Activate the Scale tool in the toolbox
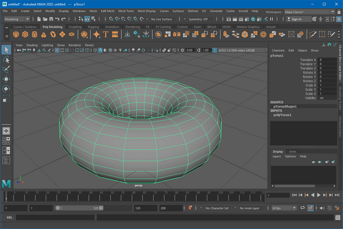The width and height of the screenshot is (343, 229). (6, 99)
